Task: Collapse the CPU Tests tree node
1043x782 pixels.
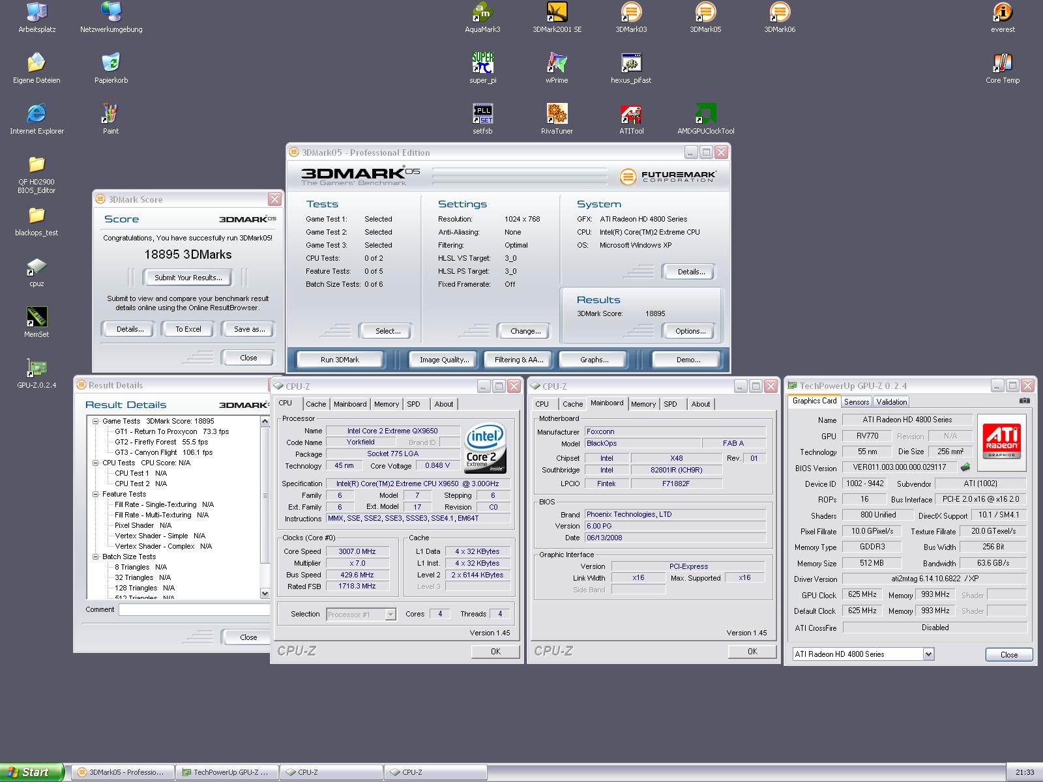Action: tap(96, 463)
